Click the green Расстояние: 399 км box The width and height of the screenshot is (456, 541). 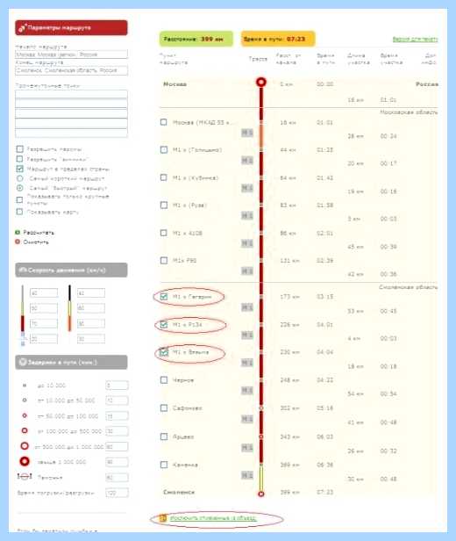pyautogui.click(x=196, y=39)
